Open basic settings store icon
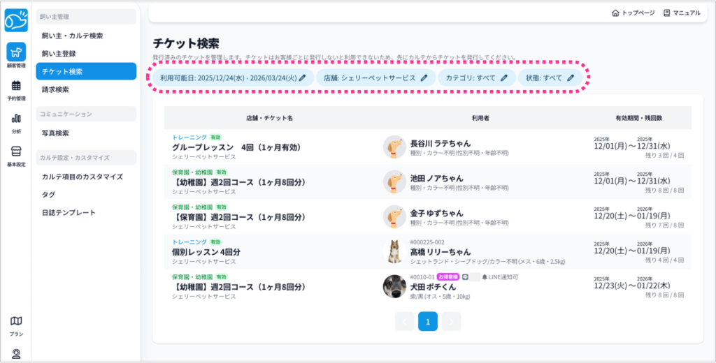Image resolution: width=716 pixels, height=363 pixels. (16, 151)
